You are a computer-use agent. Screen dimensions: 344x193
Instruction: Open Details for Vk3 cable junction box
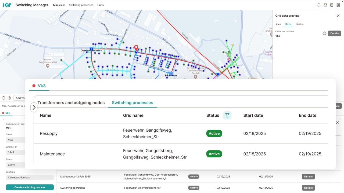(x=334, y=34)
